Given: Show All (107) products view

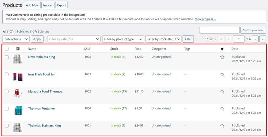Looking at the screenshot, I should pyautogui.click(x=8, y=32).
